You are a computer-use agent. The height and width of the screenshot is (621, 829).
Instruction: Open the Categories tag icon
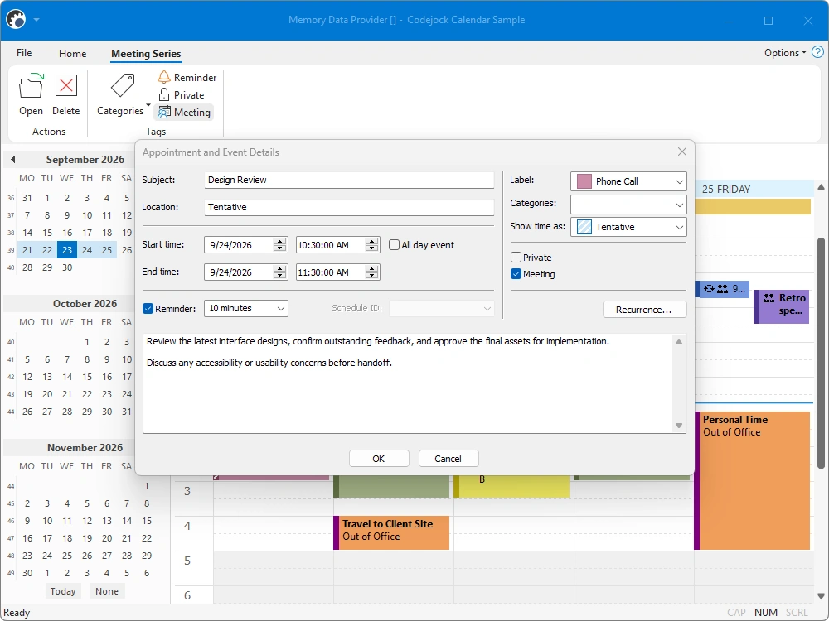[123, 85]
